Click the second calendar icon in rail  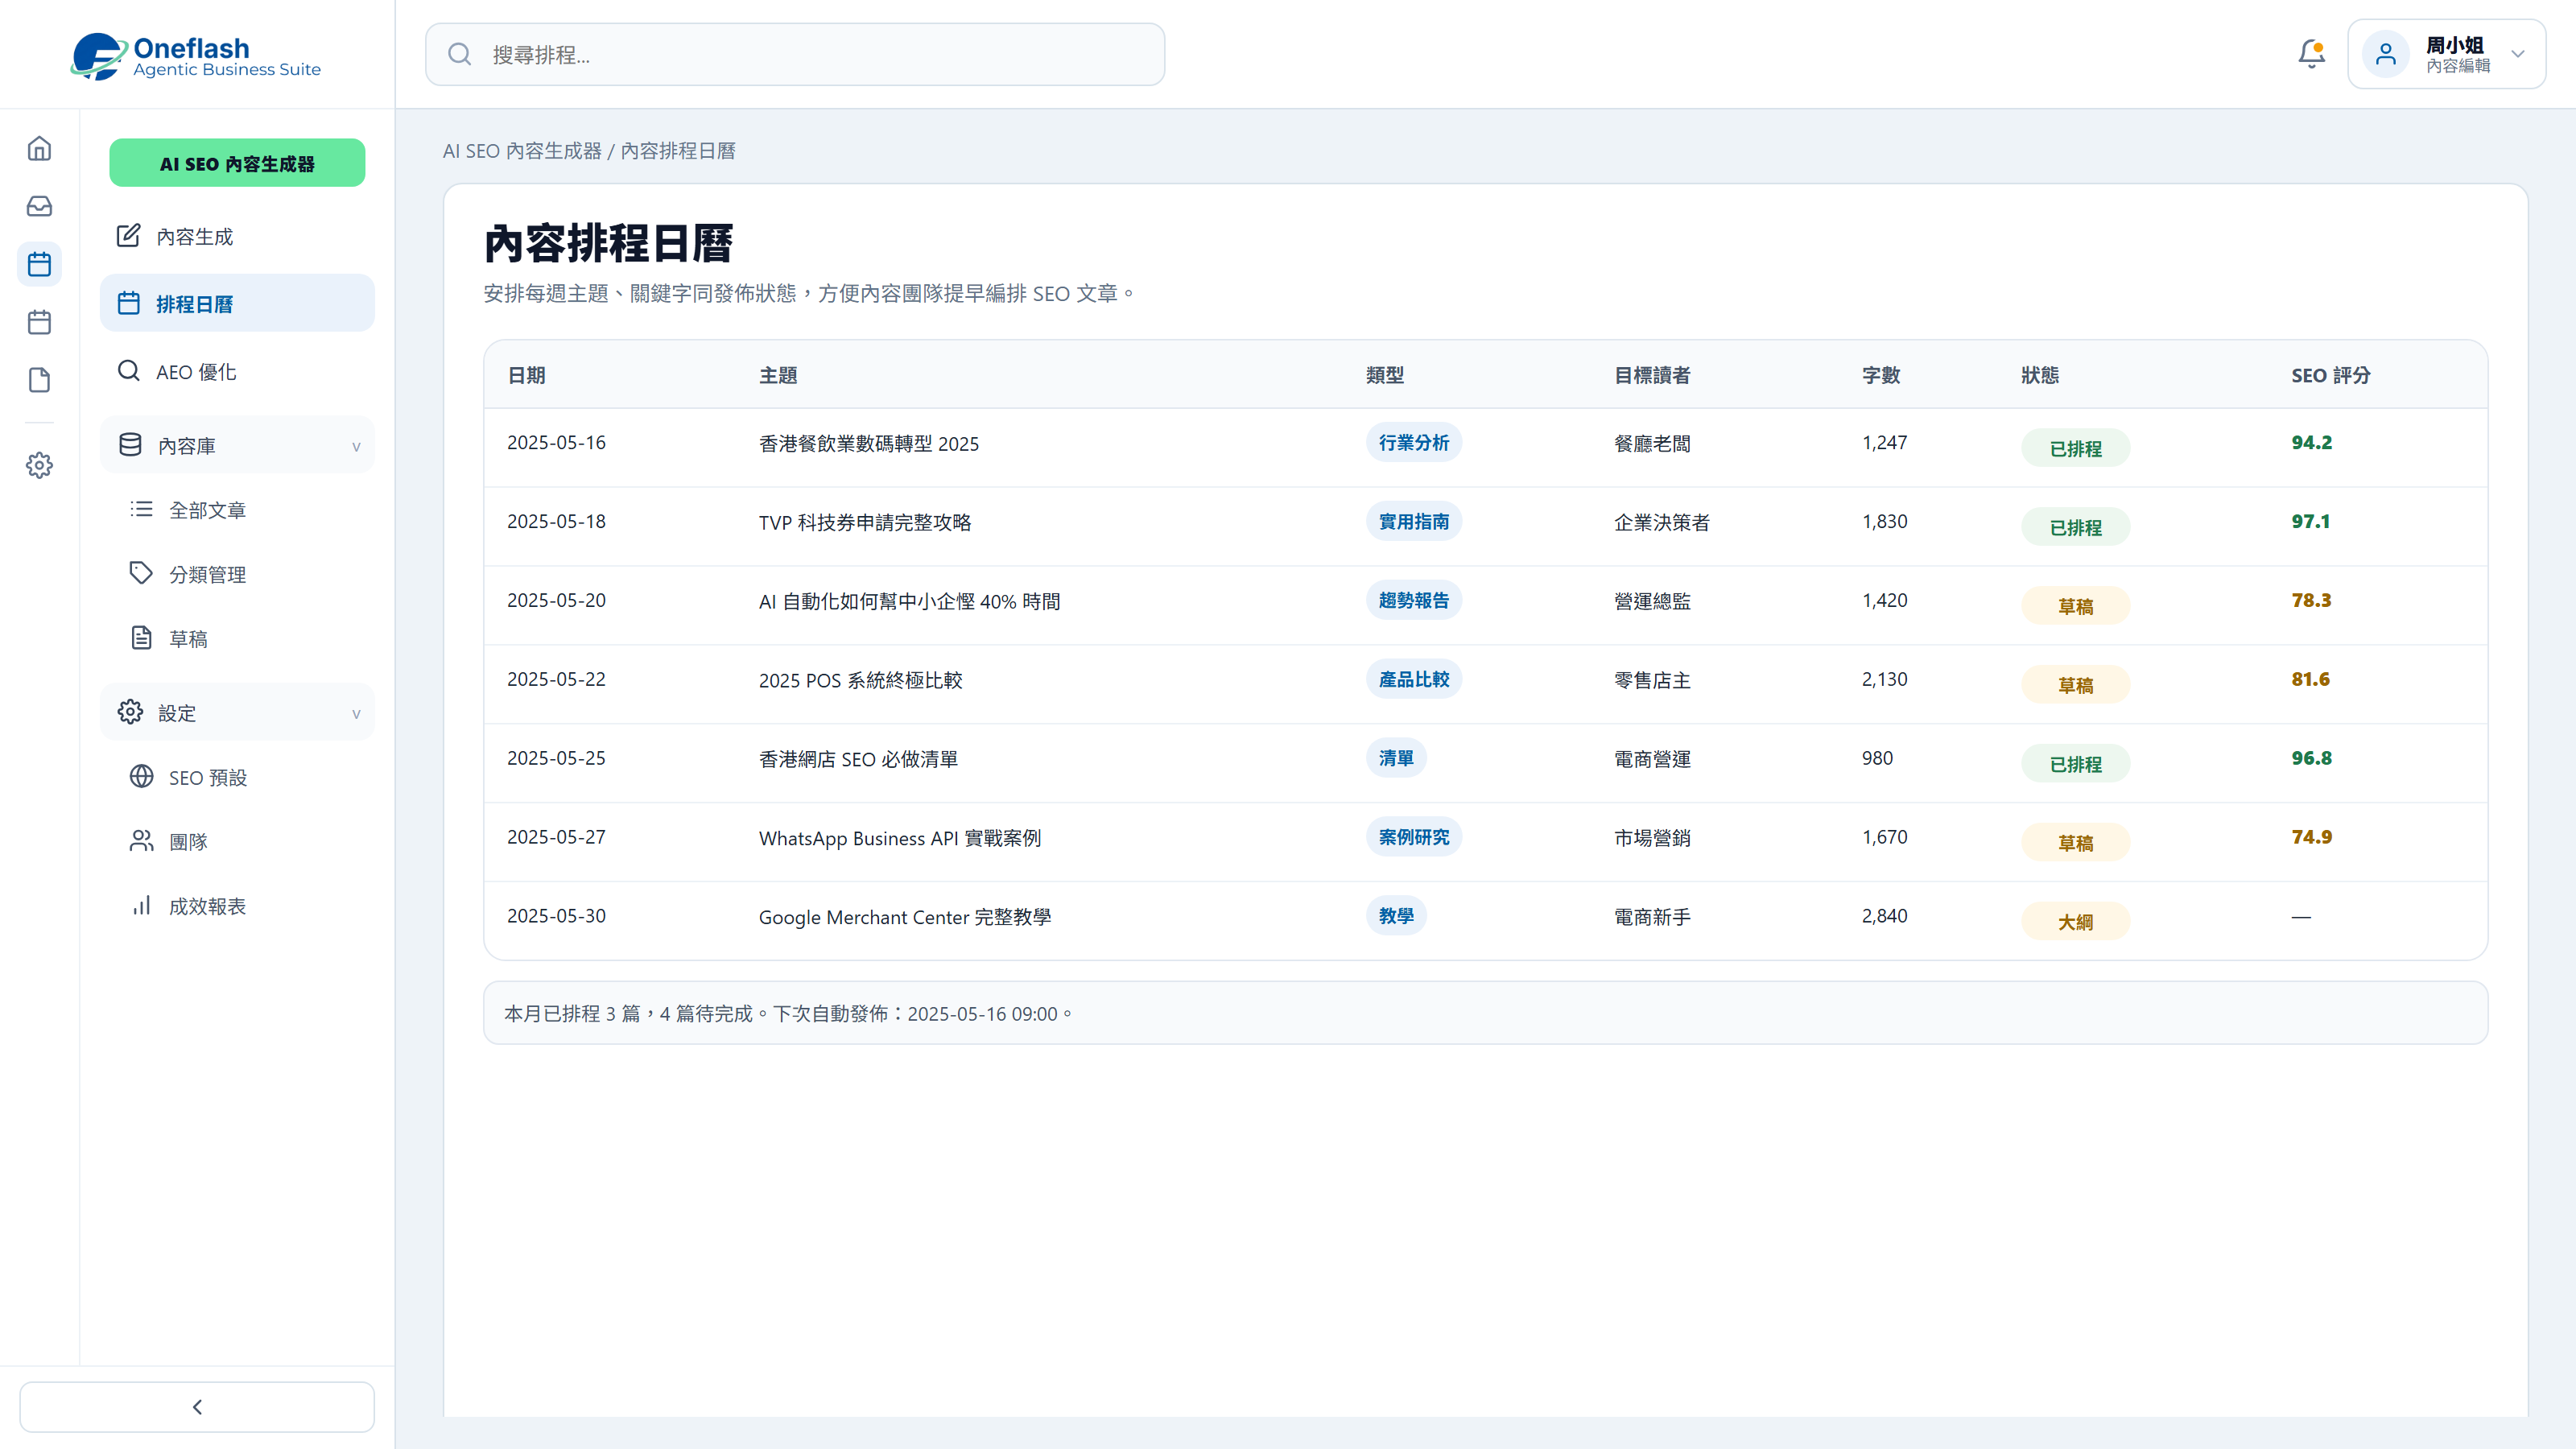[x=39, y=322]
